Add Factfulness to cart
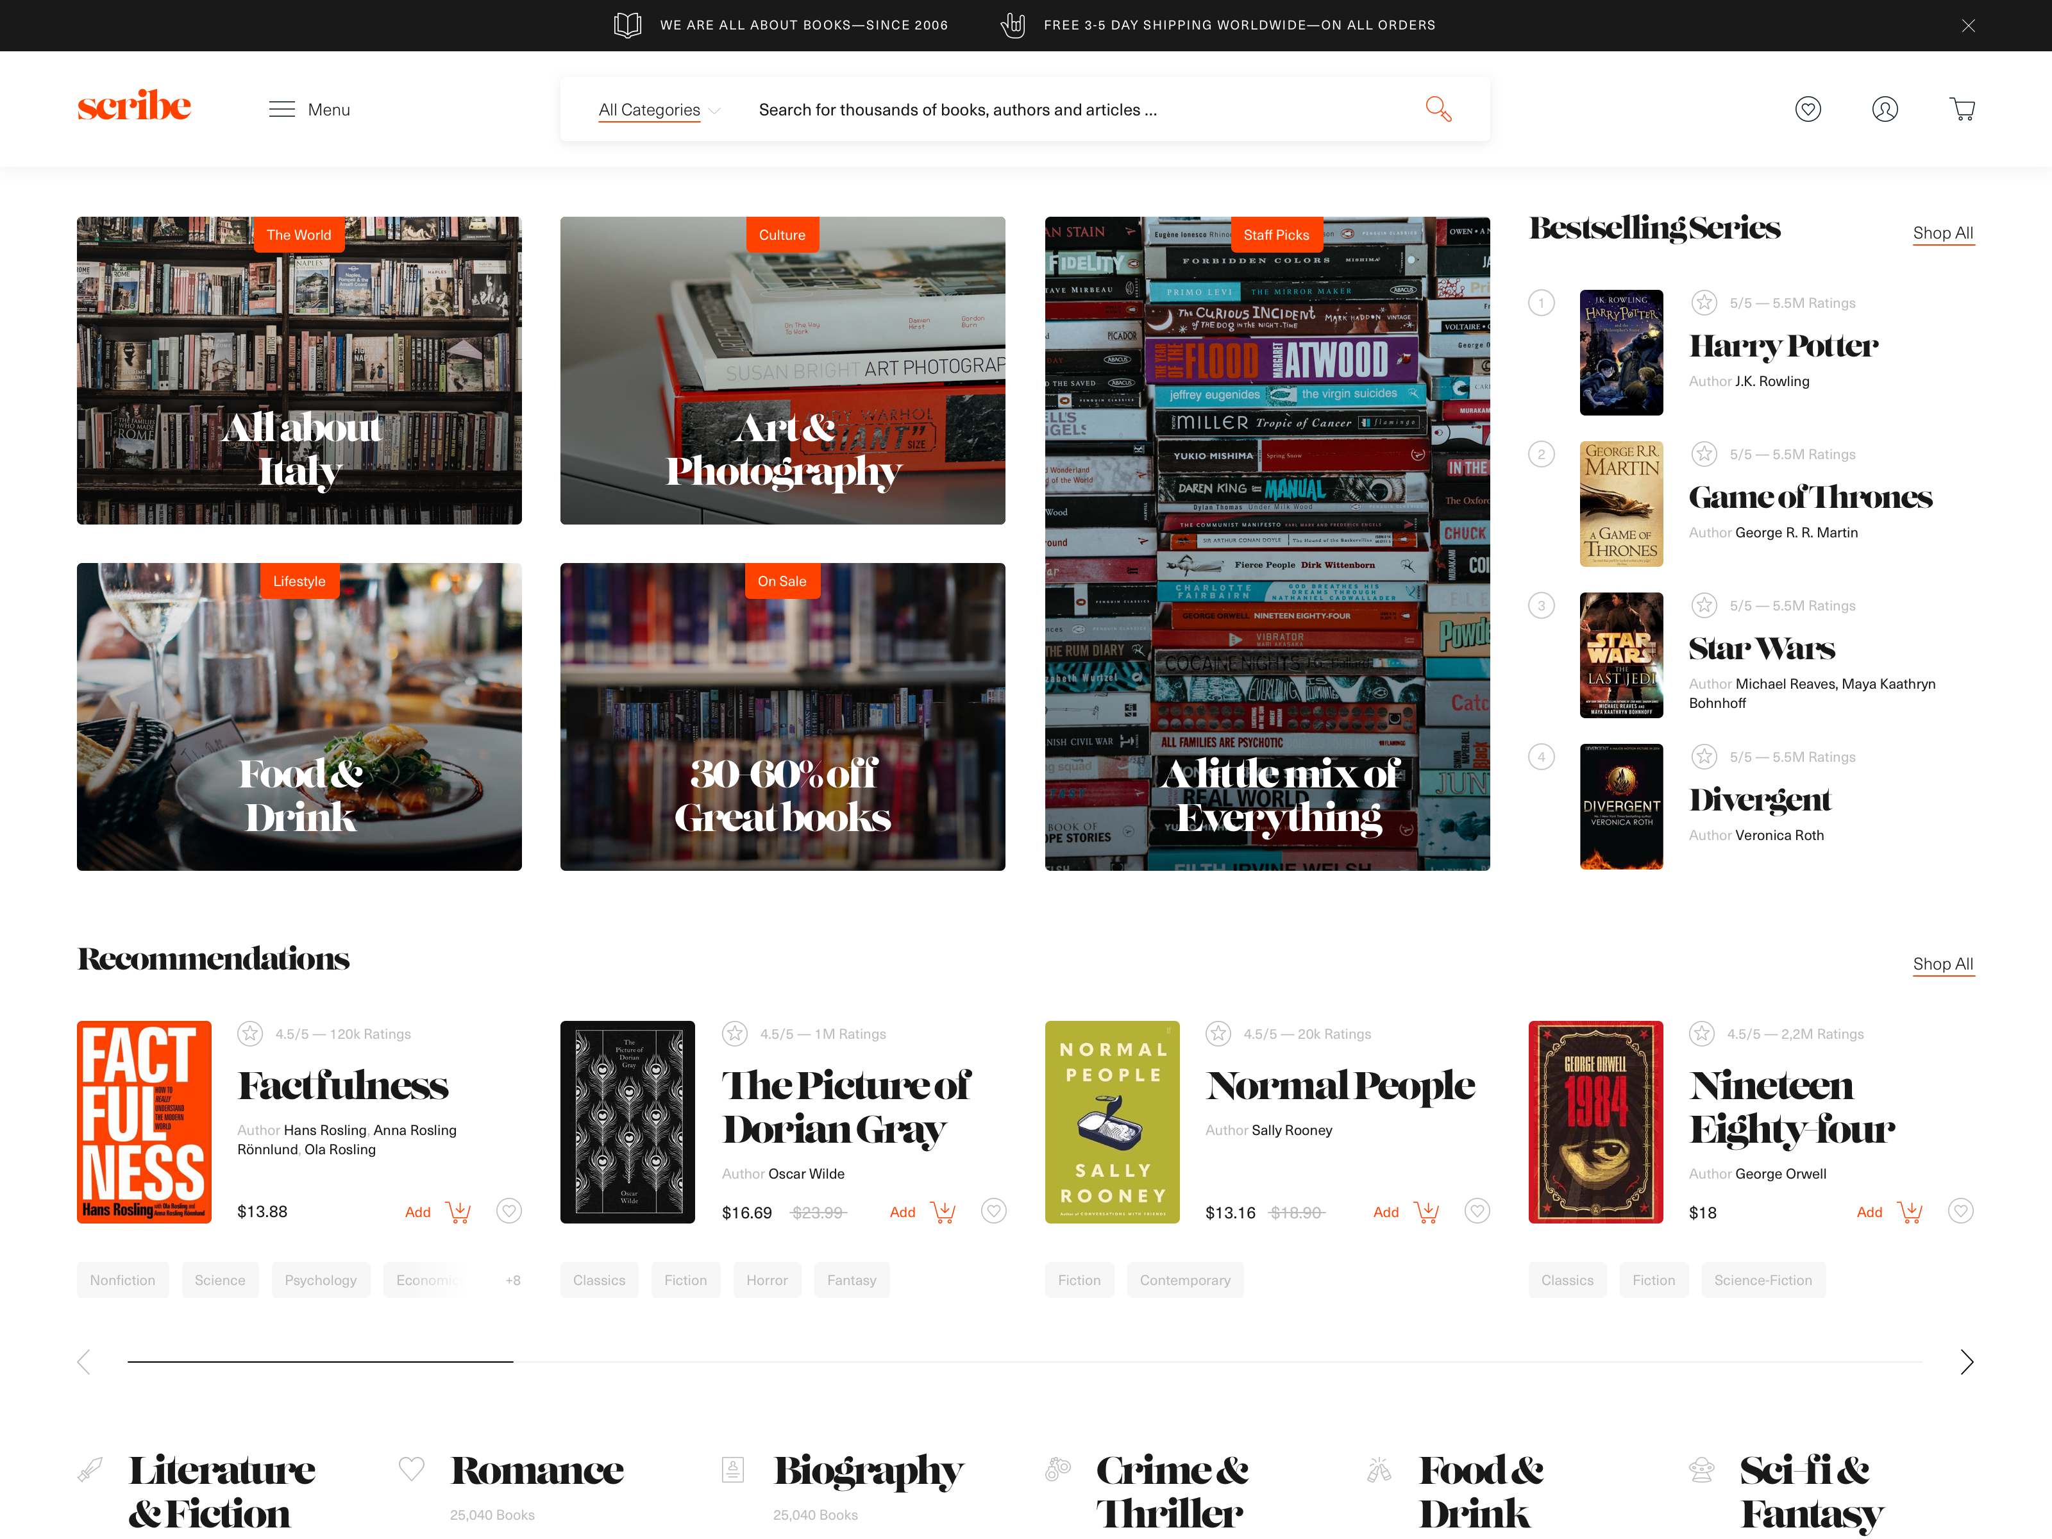The height and width of the screenshot is (1539, 2052). tap(438, 1211)
